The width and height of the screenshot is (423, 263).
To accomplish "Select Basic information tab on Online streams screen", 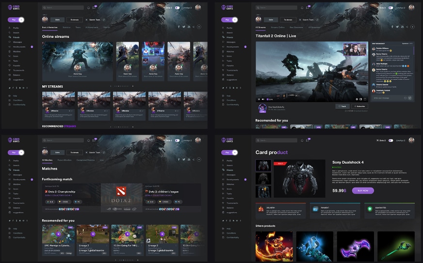I will click(x=49, y=27).
